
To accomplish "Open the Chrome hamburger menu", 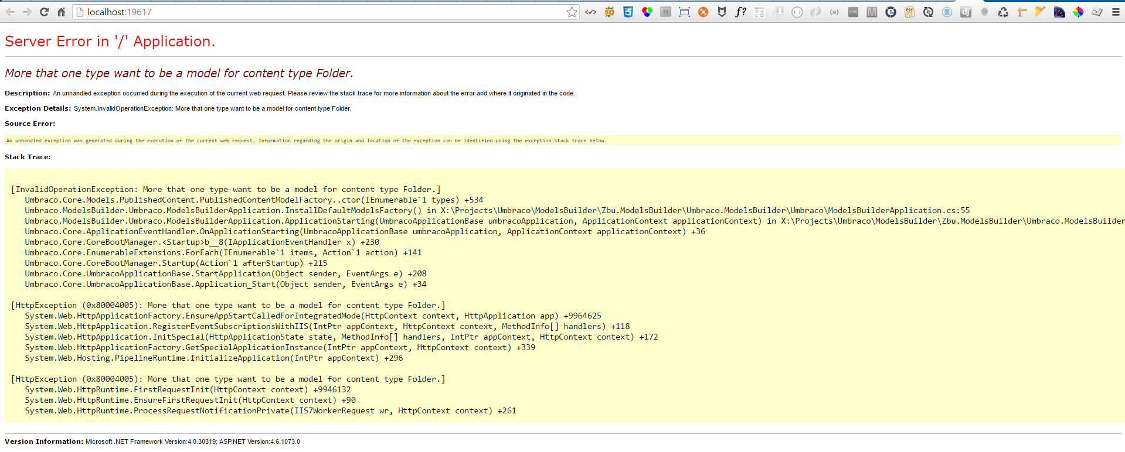I will pos(1116,12).
